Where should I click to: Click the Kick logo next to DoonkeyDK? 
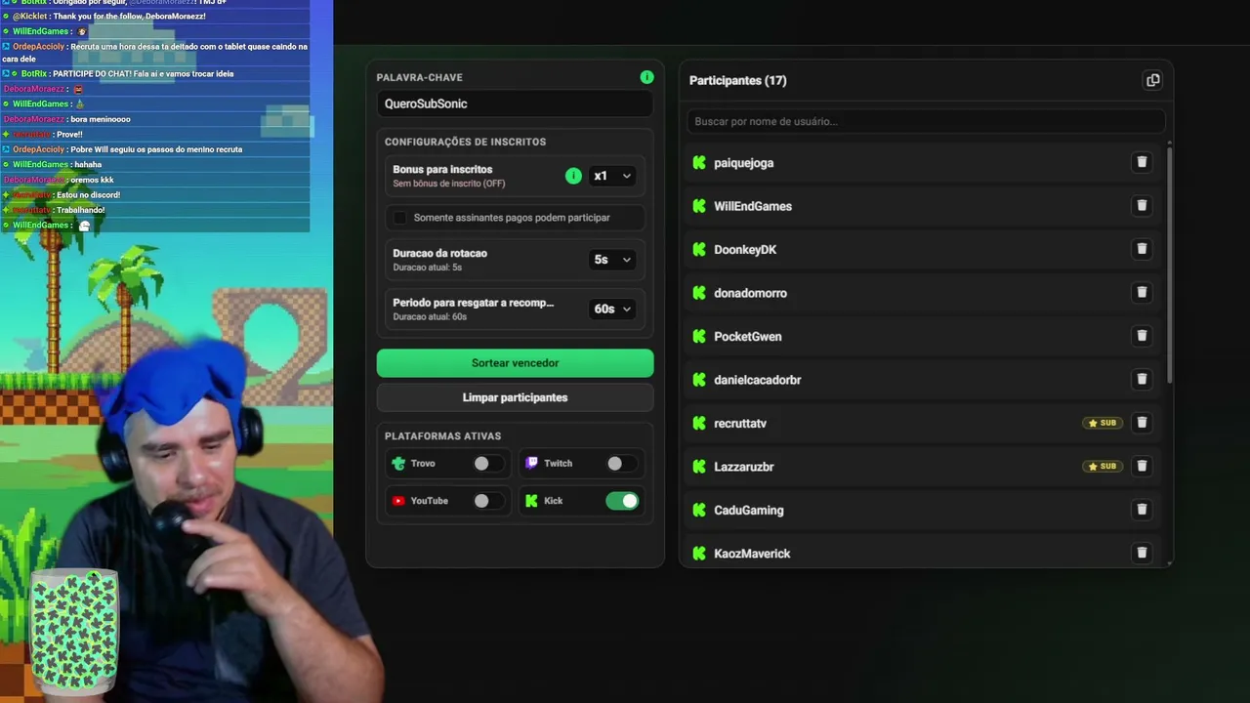[699, 250]
